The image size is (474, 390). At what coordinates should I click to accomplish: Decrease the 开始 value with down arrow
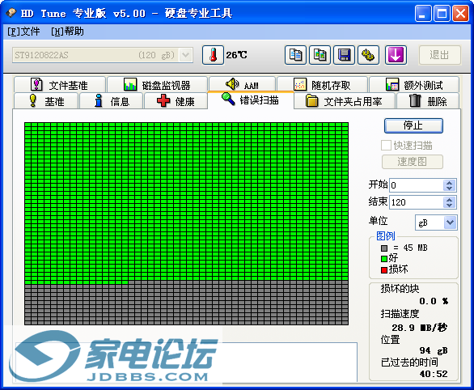449,188
